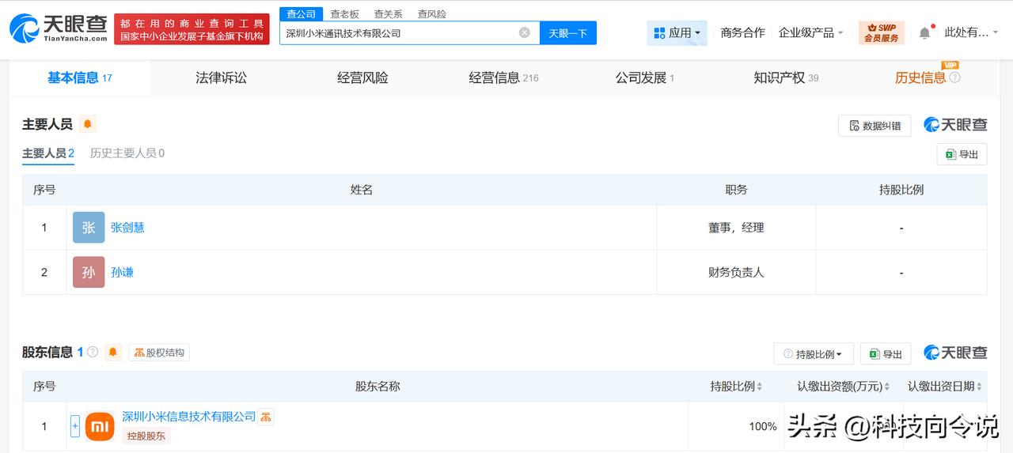Switch to 查老板 search tab
This screenshot has width=1013, height=453.
[x=344, y=14]
